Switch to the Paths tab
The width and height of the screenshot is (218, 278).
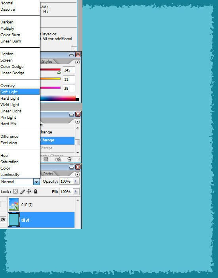tap(48, 174)
